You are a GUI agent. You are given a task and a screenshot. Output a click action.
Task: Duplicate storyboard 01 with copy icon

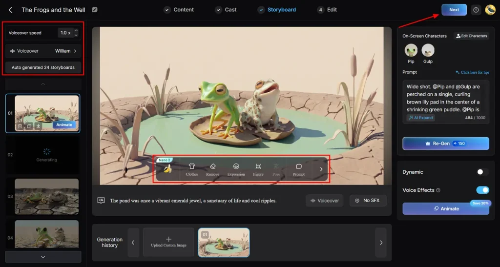pyautogui.click(x=29, y=126)
